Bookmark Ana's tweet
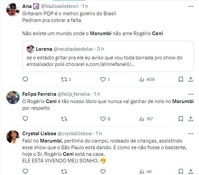The width and height of the screenshot is (199, 175). click(x=181, y=79)
